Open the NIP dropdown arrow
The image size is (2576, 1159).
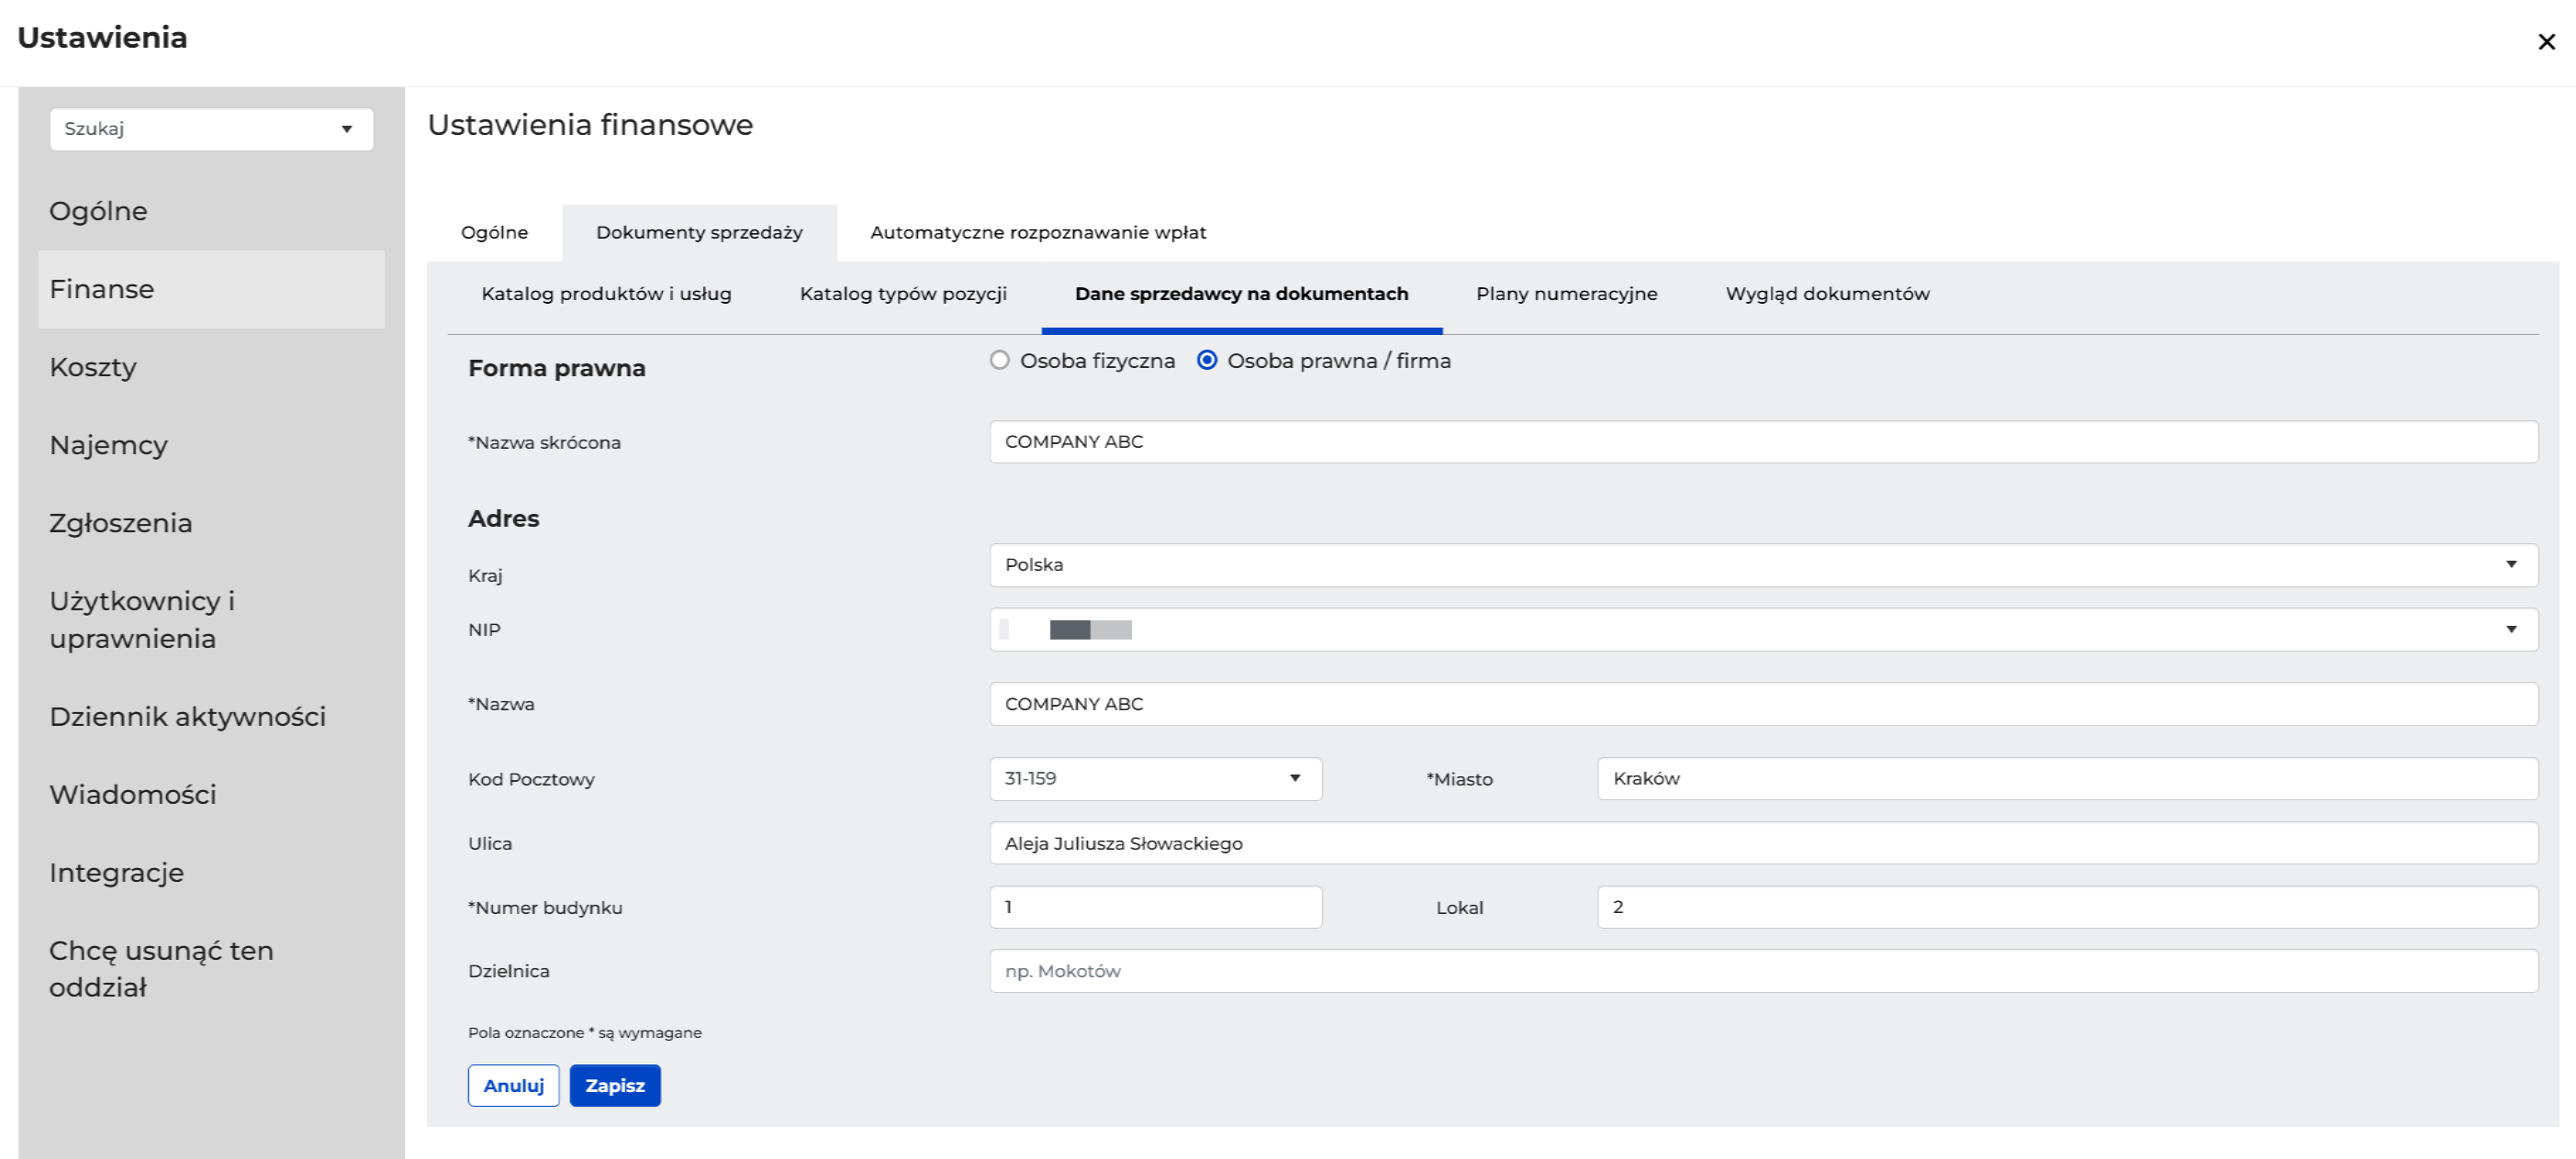(2510, 630)
